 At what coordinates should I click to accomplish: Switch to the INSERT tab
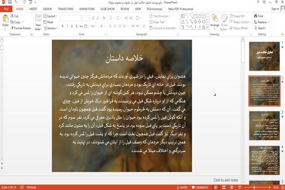coord(33,9)
